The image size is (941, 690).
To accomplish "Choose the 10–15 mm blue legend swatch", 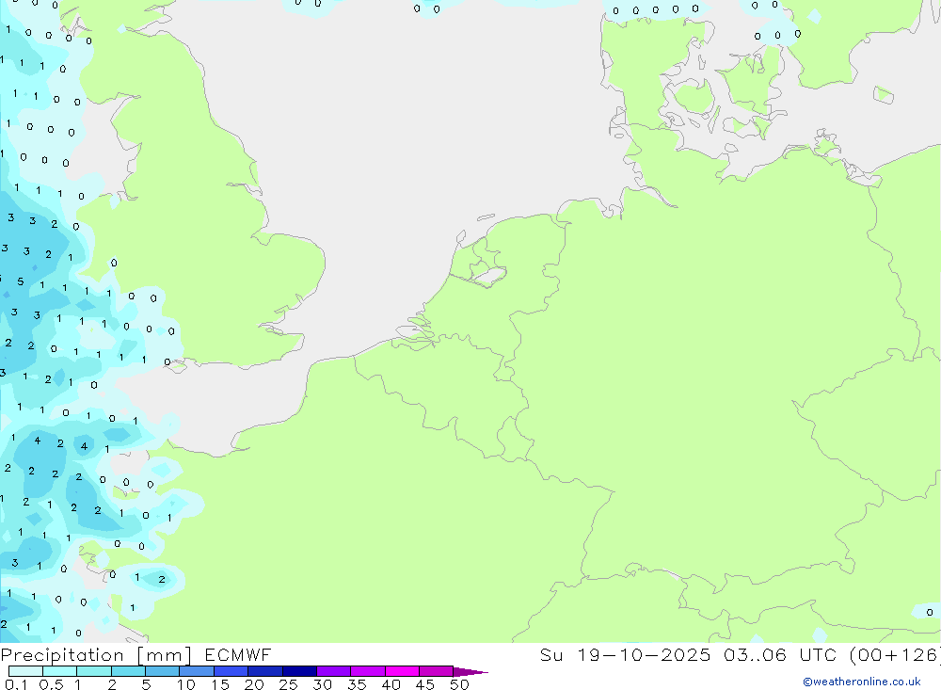I will point(197,671).
